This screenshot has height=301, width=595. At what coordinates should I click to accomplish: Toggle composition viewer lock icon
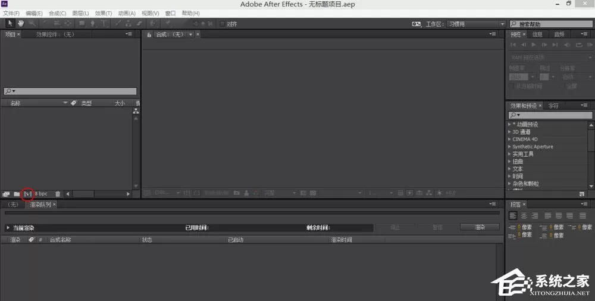[x=149, y=35]
